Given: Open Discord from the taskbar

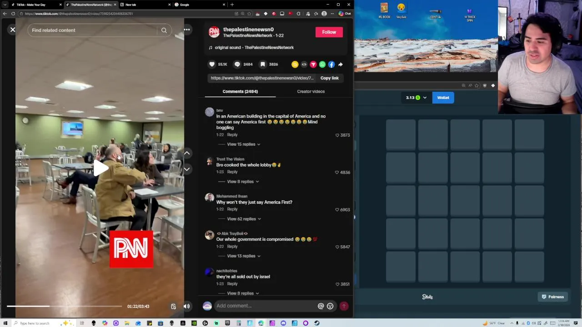Looking at the screenshot, I should click(283, 323).
